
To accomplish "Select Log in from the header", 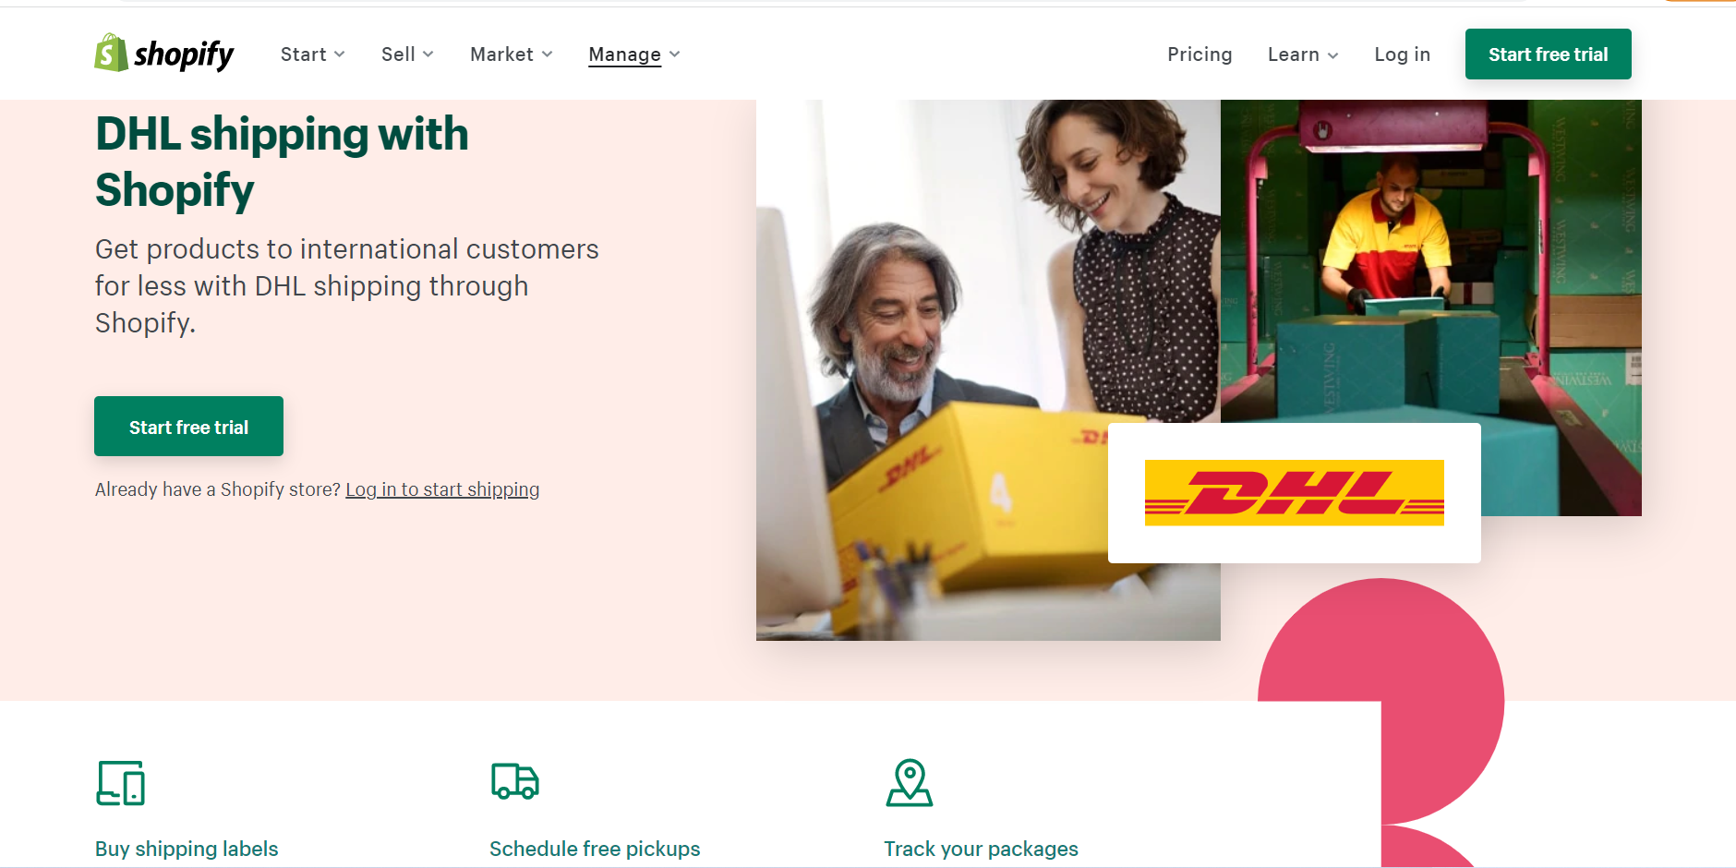I will (1402, 54).
